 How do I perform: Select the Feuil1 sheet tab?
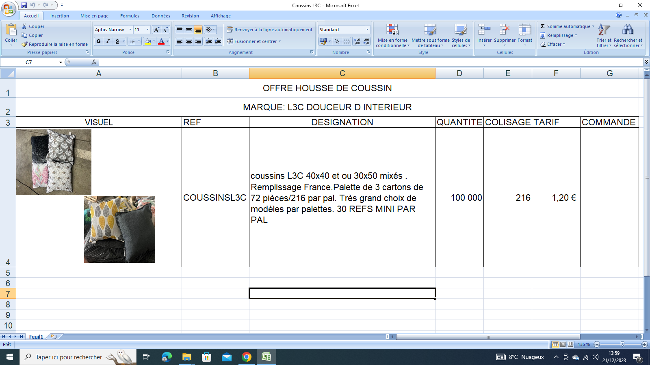tap(36, 337)
